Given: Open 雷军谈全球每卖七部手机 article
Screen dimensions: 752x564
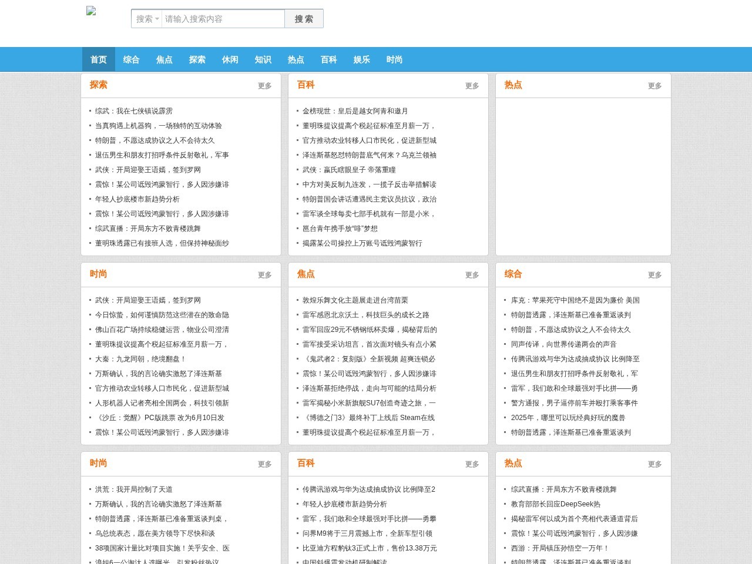Looking at the screenshot, I should 370,214.
